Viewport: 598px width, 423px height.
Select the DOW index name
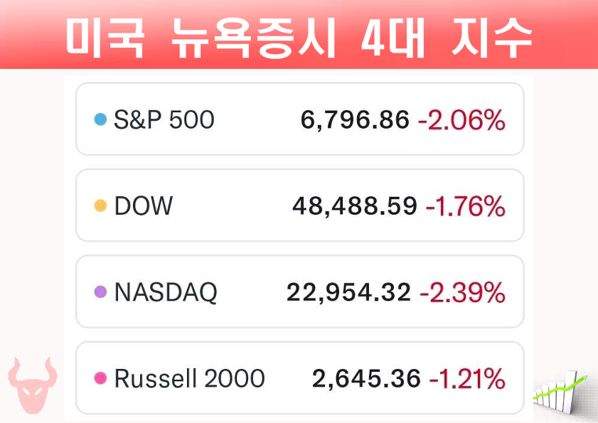(143, 206)
